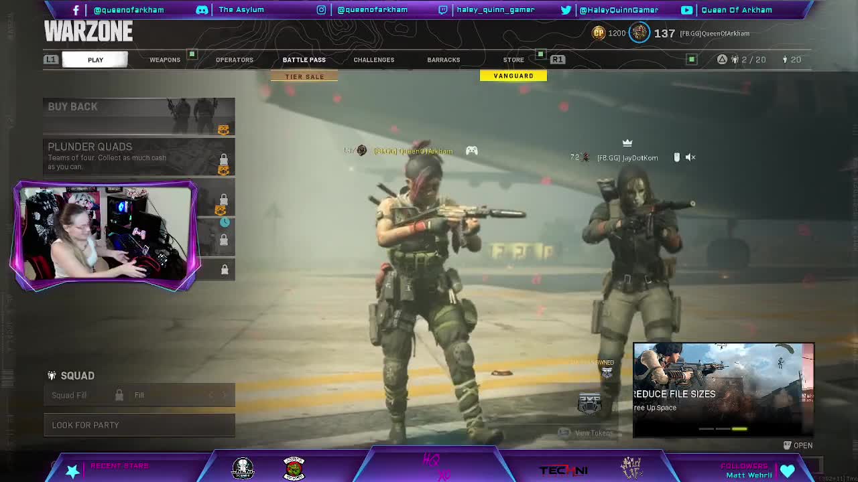The image size is (858, 482).
Task: Click the green creature logo in the bottom bar
Action: coord(294,469)
